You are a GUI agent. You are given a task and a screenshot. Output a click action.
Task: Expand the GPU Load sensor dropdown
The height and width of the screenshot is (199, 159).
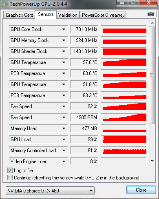point(64,139)
